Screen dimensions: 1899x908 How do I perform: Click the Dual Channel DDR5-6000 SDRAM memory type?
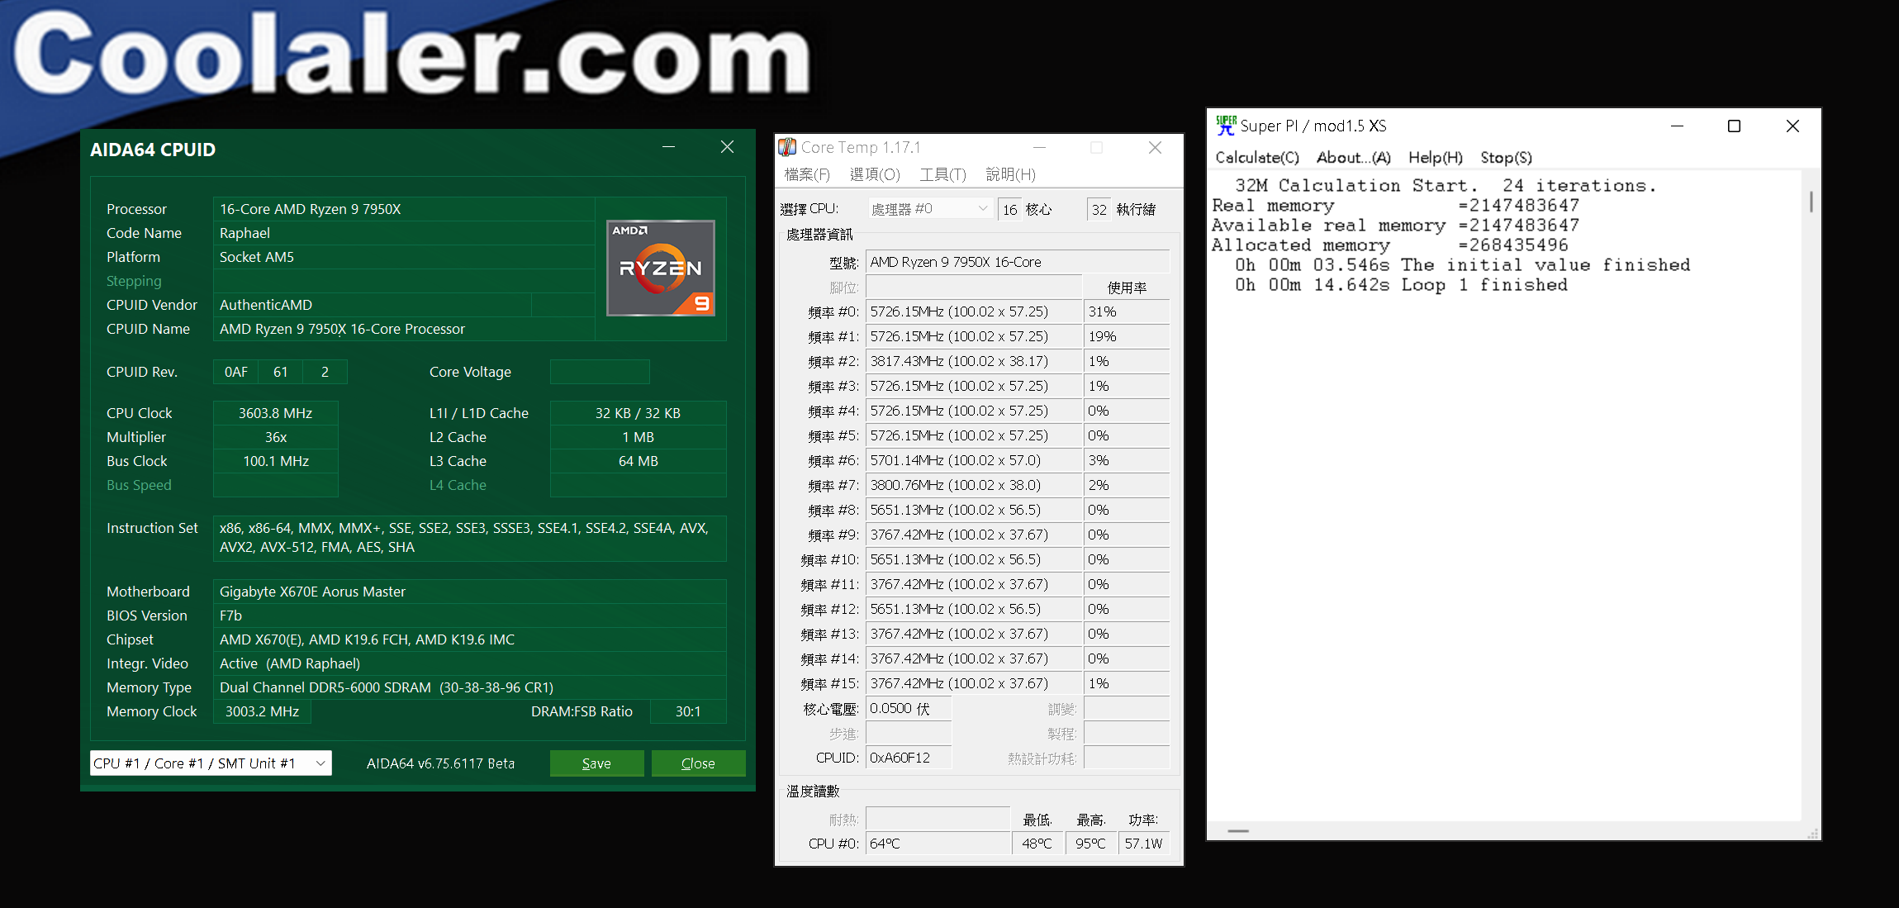(x=469, y=687)
